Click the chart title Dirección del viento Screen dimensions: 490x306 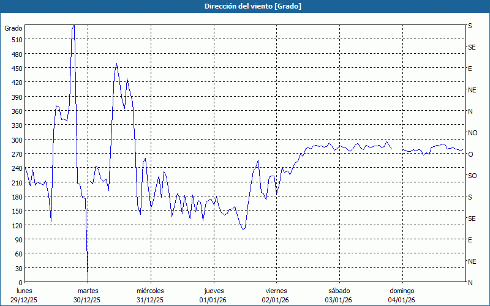tap(244, 6)
